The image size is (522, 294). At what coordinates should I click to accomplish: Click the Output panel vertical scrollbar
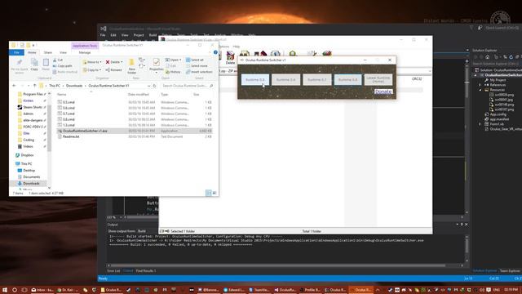coord(467,247)
